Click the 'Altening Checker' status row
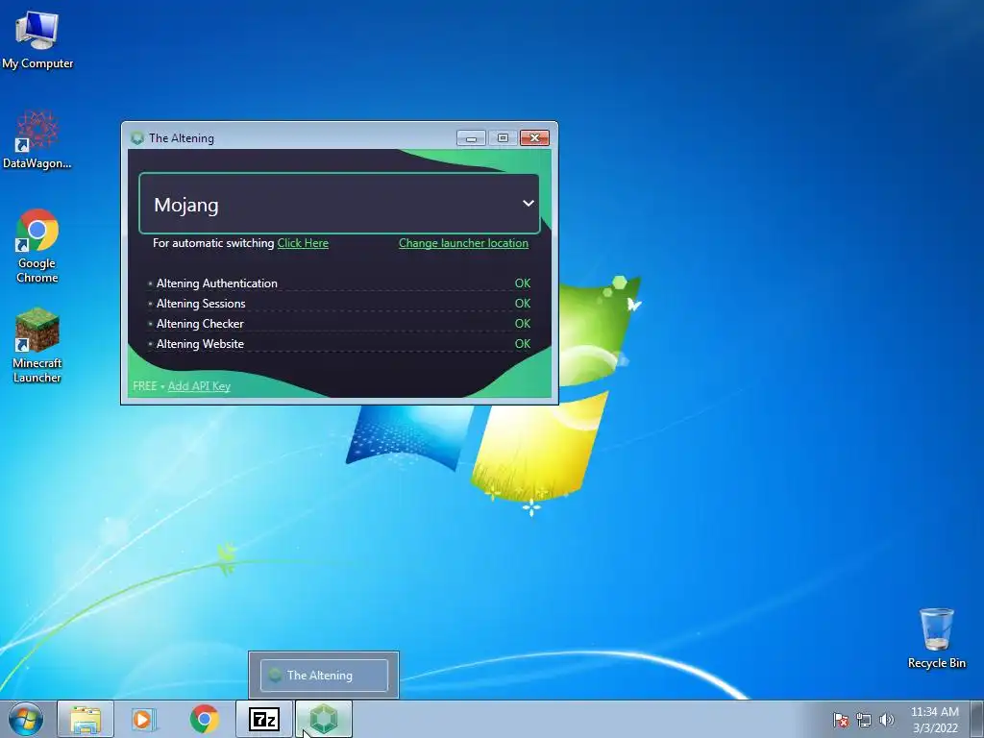This screenshot has height=738, width=984. (339, 323)
